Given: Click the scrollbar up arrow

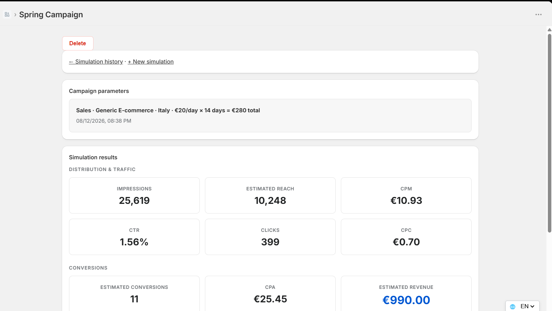Looking at the screenshot, I should [550, 30].
